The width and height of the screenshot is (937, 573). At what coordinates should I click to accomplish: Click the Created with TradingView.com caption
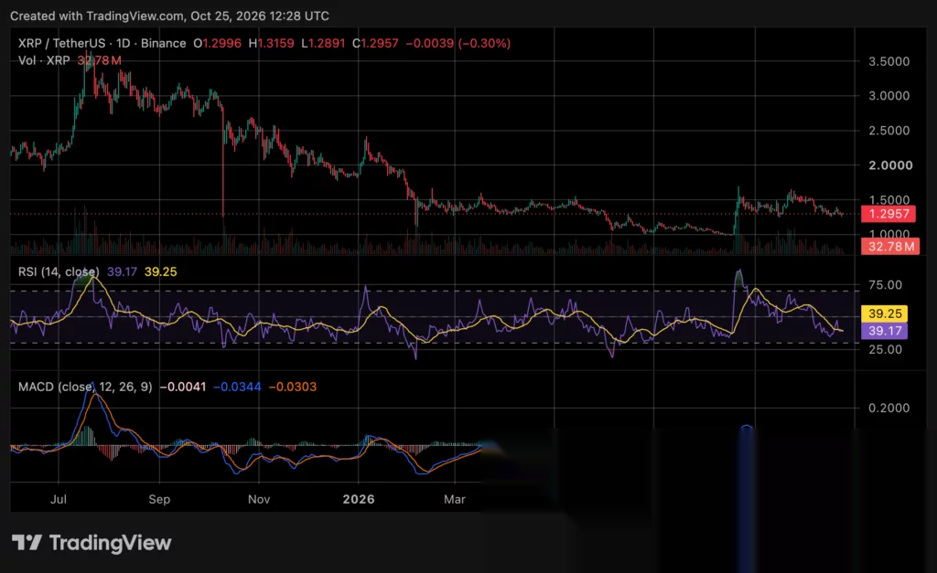pos(169,16)
